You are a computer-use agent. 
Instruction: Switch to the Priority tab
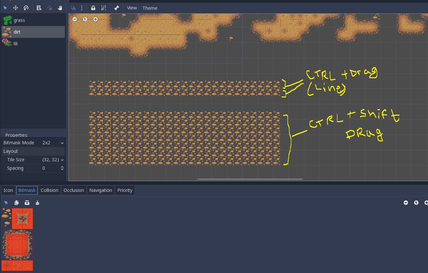click(x=125, y=190)
